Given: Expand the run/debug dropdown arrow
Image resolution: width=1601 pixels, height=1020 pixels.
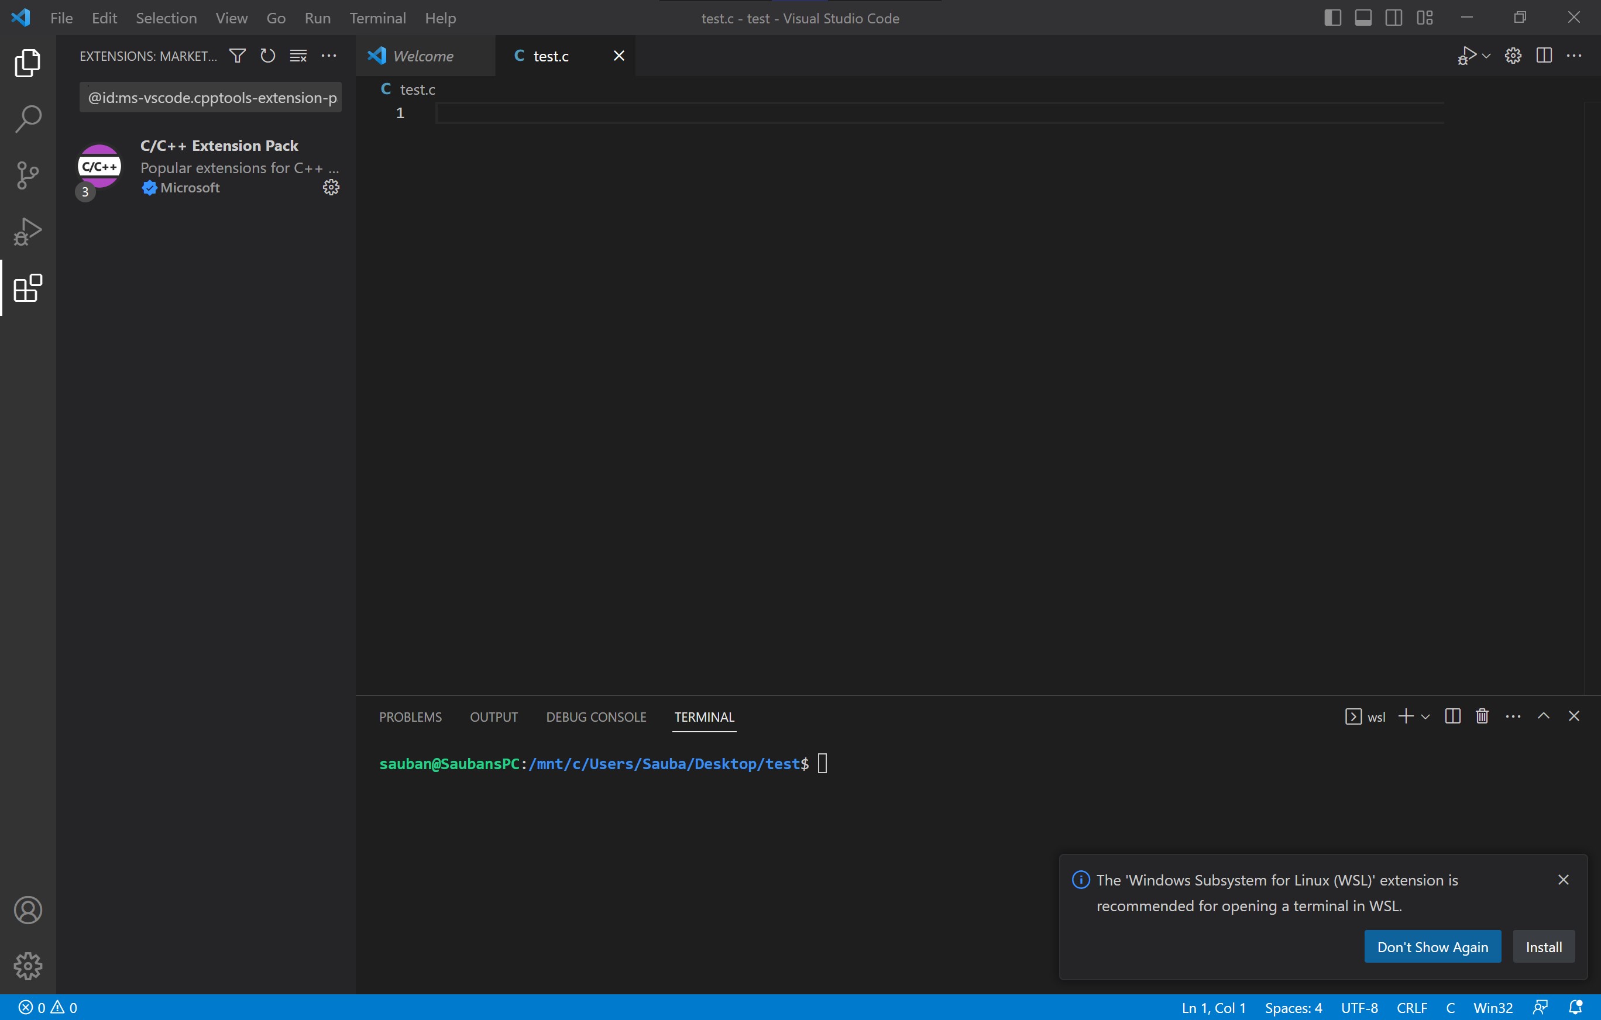Looking at the screenshot, I should (x=1486, y=56).
